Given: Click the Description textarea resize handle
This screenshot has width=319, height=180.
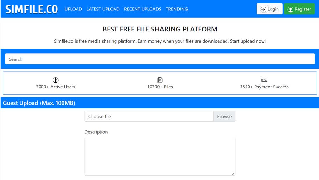Looking at the screenshot, I should (x=234, y=174).
